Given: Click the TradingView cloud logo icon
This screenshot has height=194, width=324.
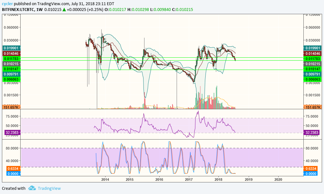Looking at the screenshot, I should pos(32,188).
